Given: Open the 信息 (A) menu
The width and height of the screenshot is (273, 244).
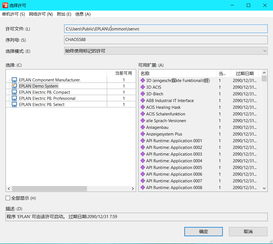Looking at the screenshot, I should point(83,14).
